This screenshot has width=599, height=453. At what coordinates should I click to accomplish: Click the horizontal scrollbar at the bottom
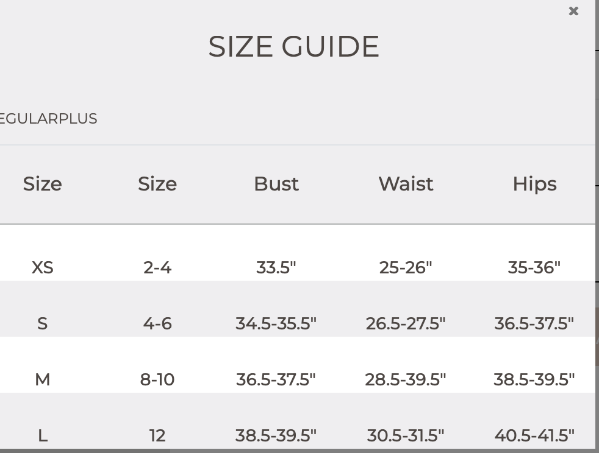[x=85, y=451]
